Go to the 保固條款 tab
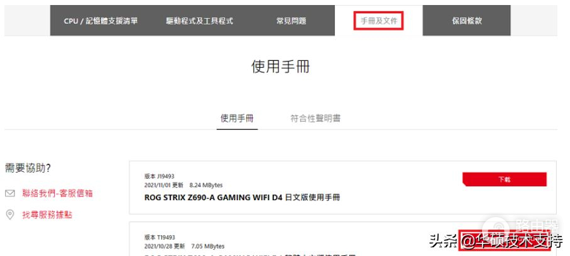 (467, 21)
